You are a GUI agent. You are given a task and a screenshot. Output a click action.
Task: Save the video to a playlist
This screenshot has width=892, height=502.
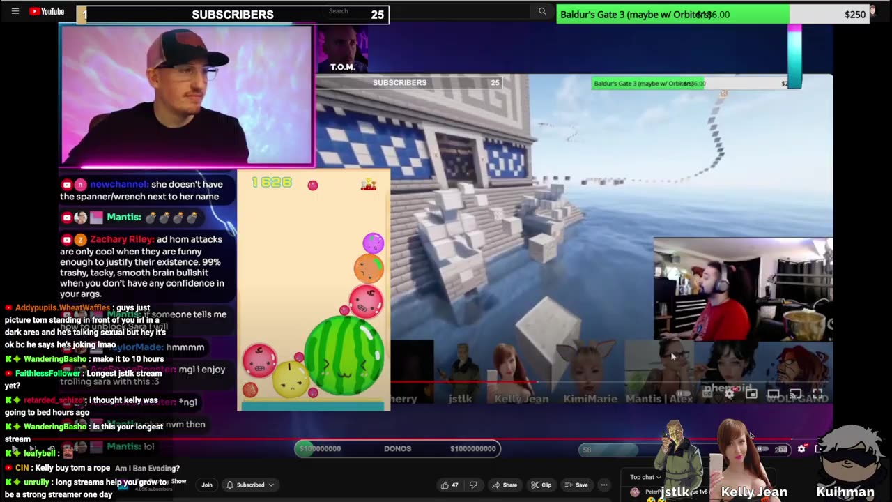(576, 485)
